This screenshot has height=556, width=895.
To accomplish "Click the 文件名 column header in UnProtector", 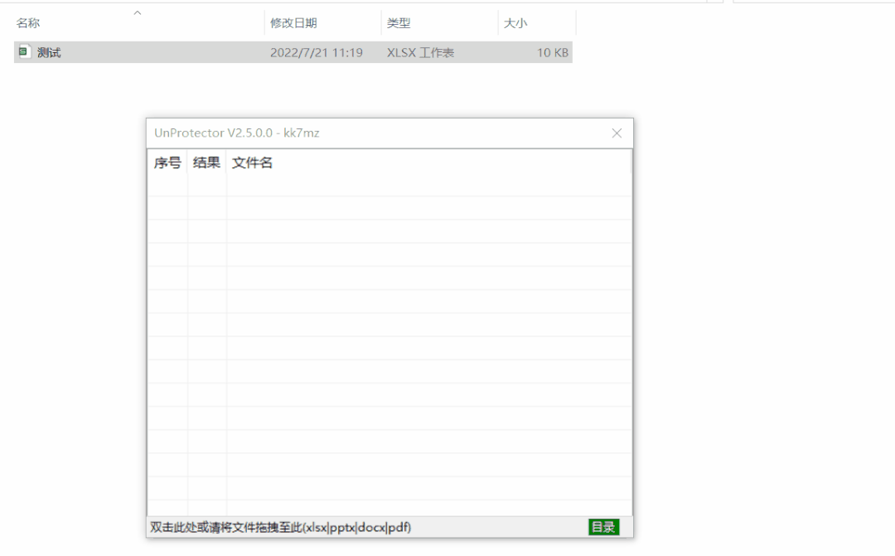I will [x=252, y=163].
